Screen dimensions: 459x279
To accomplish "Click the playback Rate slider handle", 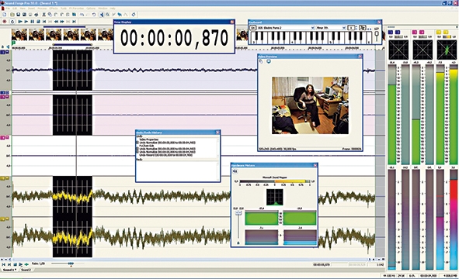I will point(71,263).
